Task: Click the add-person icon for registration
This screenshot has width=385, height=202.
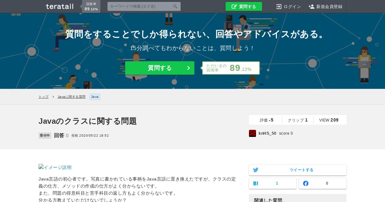Action: click(312, 6)
